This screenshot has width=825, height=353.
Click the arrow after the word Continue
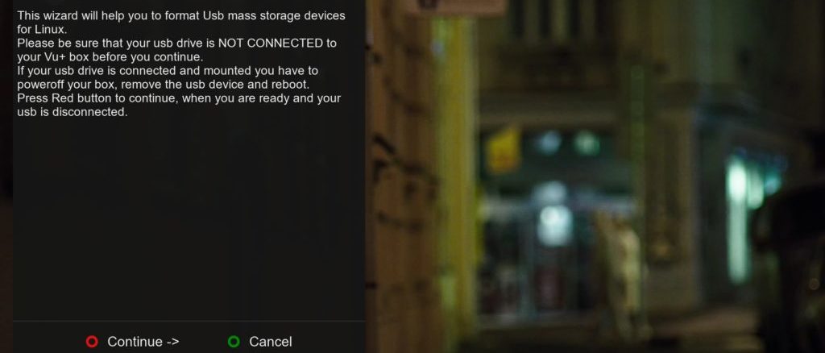(x=172, y=342)
